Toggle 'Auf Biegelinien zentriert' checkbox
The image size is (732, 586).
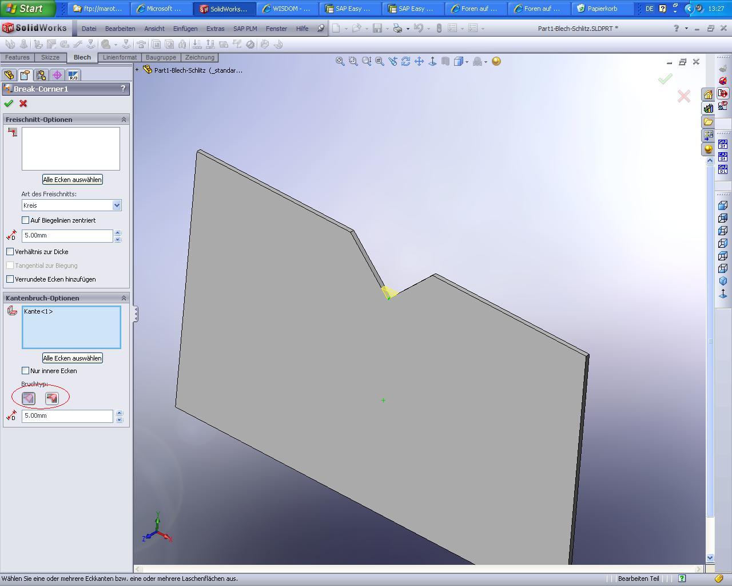click(x=25, y=220)
